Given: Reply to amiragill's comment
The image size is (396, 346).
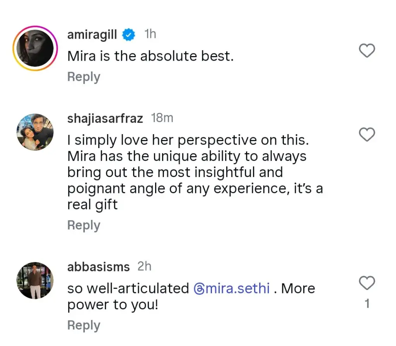Looking at the screenshot, I should (x=84, y=77).
